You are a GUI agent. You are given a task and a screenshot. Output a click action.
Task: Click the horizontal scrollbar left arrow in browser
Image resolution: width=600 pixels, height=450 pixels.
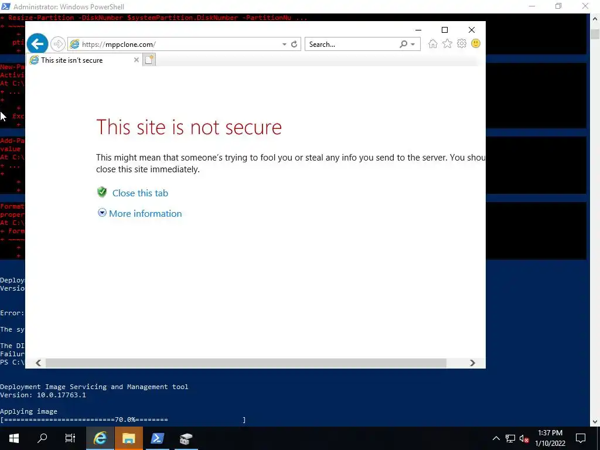[38, 363]
